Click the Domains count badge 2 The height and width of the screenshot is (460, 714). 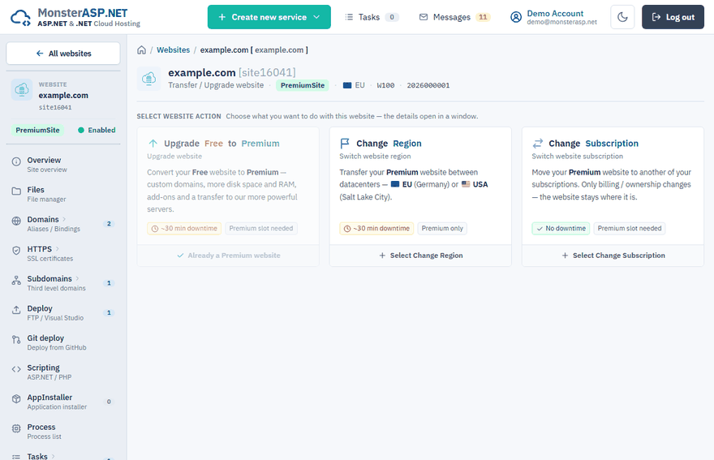click(x=109, y=224)
